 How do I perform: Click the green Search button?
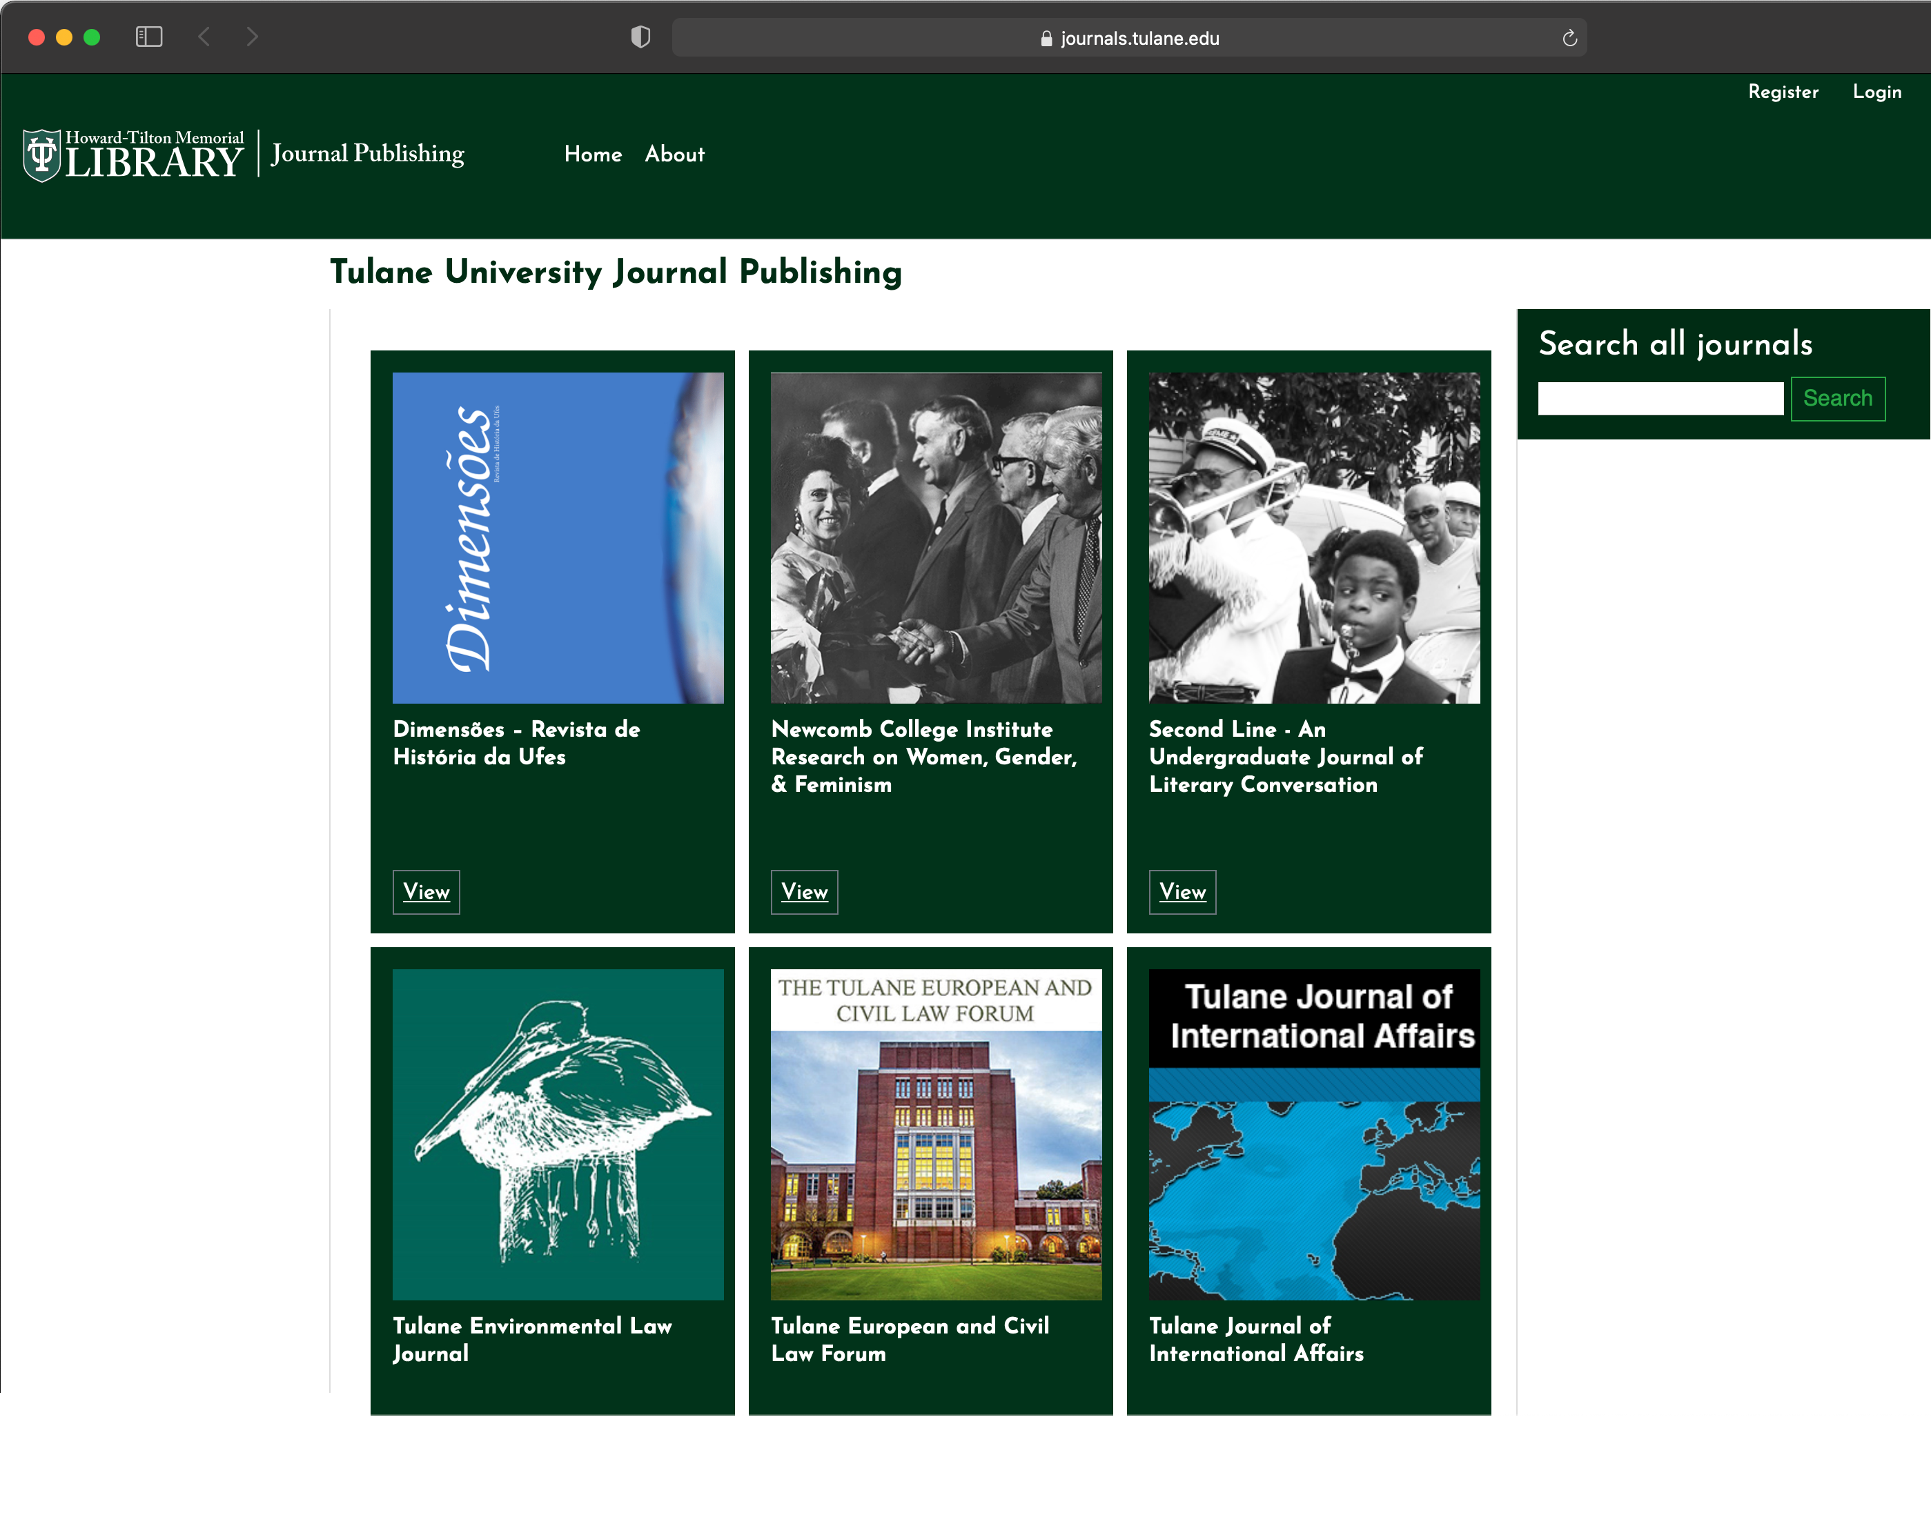(1838, 399)
